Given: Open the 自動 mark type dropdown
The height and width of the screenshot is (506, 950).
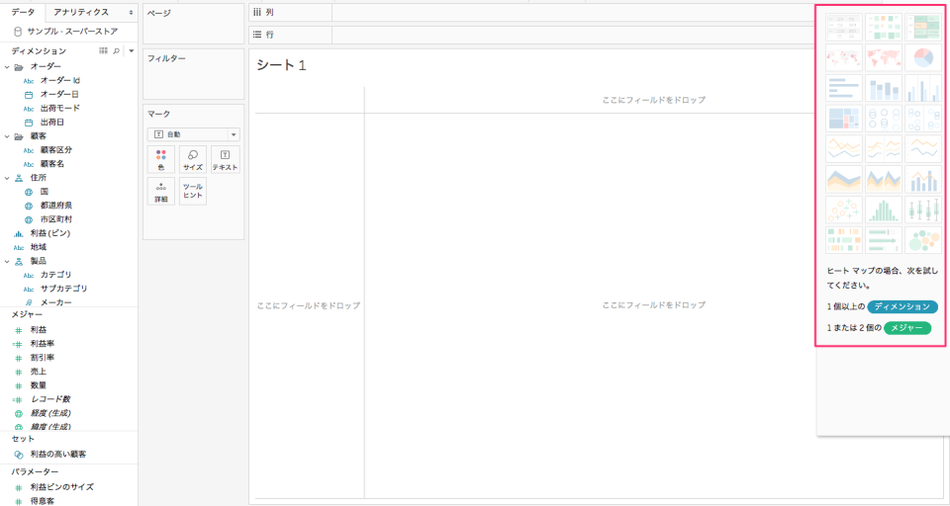Looking at the screenshot, I should pos(193,133).
